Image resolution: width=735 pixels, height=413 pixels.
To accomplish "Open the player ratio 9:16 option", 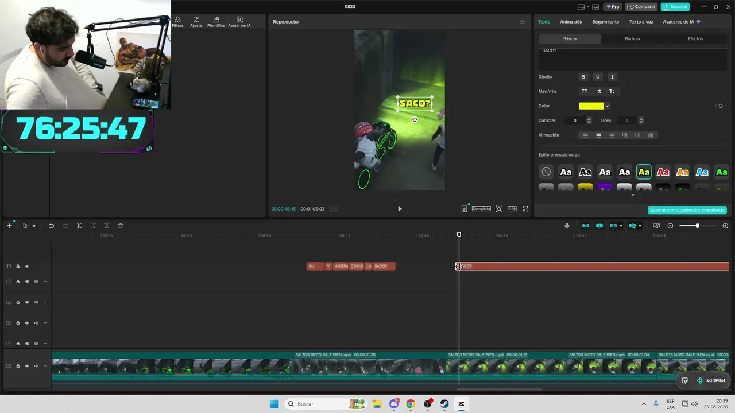I will pos(512,209).
